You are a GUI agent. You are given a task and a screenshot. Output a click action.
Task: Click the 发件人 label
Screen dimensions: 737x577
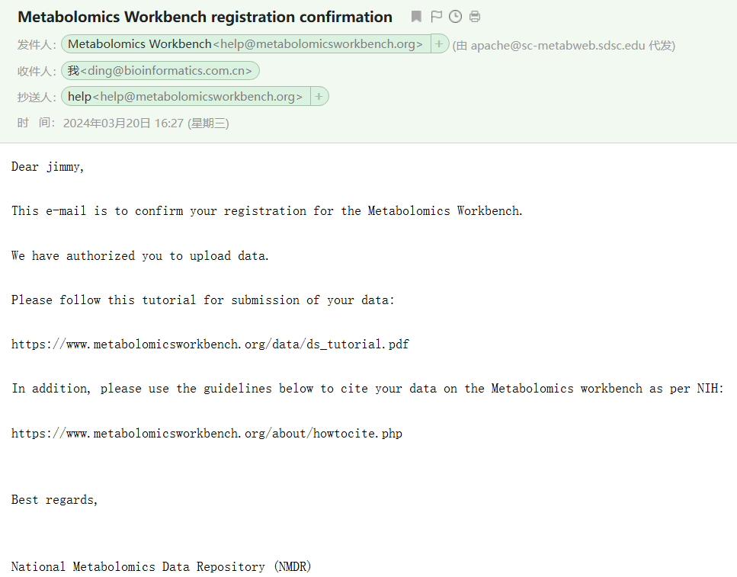pyautogui.click(x=36, y=45)
